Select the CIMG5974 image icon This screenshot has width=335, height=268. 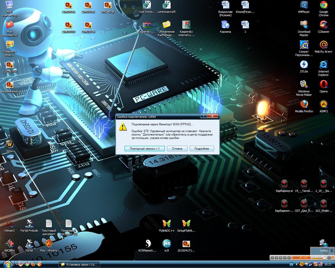coord(88,27)
